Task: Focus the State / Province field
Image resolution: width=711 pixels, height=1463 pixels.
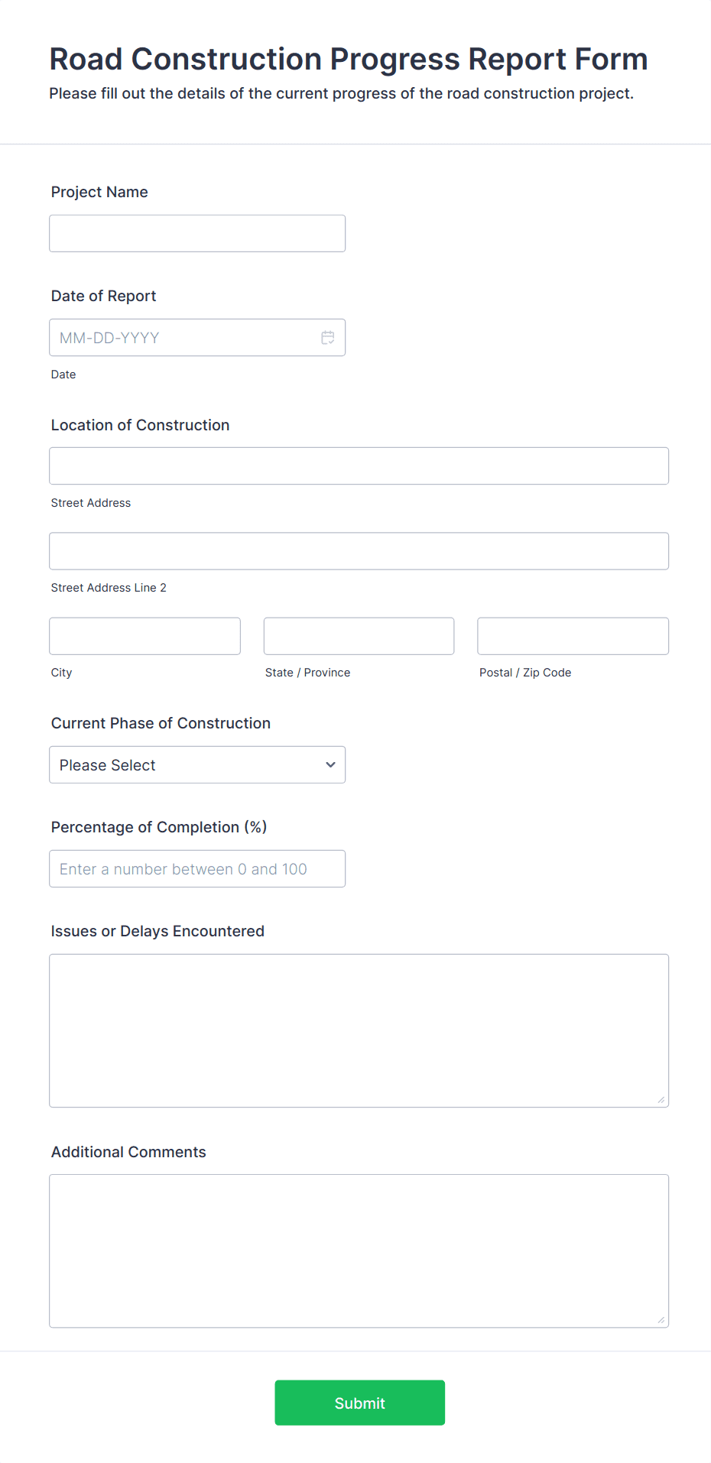Action: coord(359,635)
